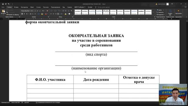Image resolution: width=188 pixels, height=106 pixels.
Task: Switch to the ABBYY FineReader 11 tab
Action: click(x=80, y=7)
